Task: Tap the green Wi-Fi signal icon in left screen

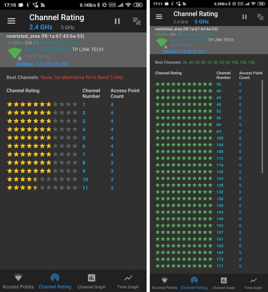Action: pos(15,54)
